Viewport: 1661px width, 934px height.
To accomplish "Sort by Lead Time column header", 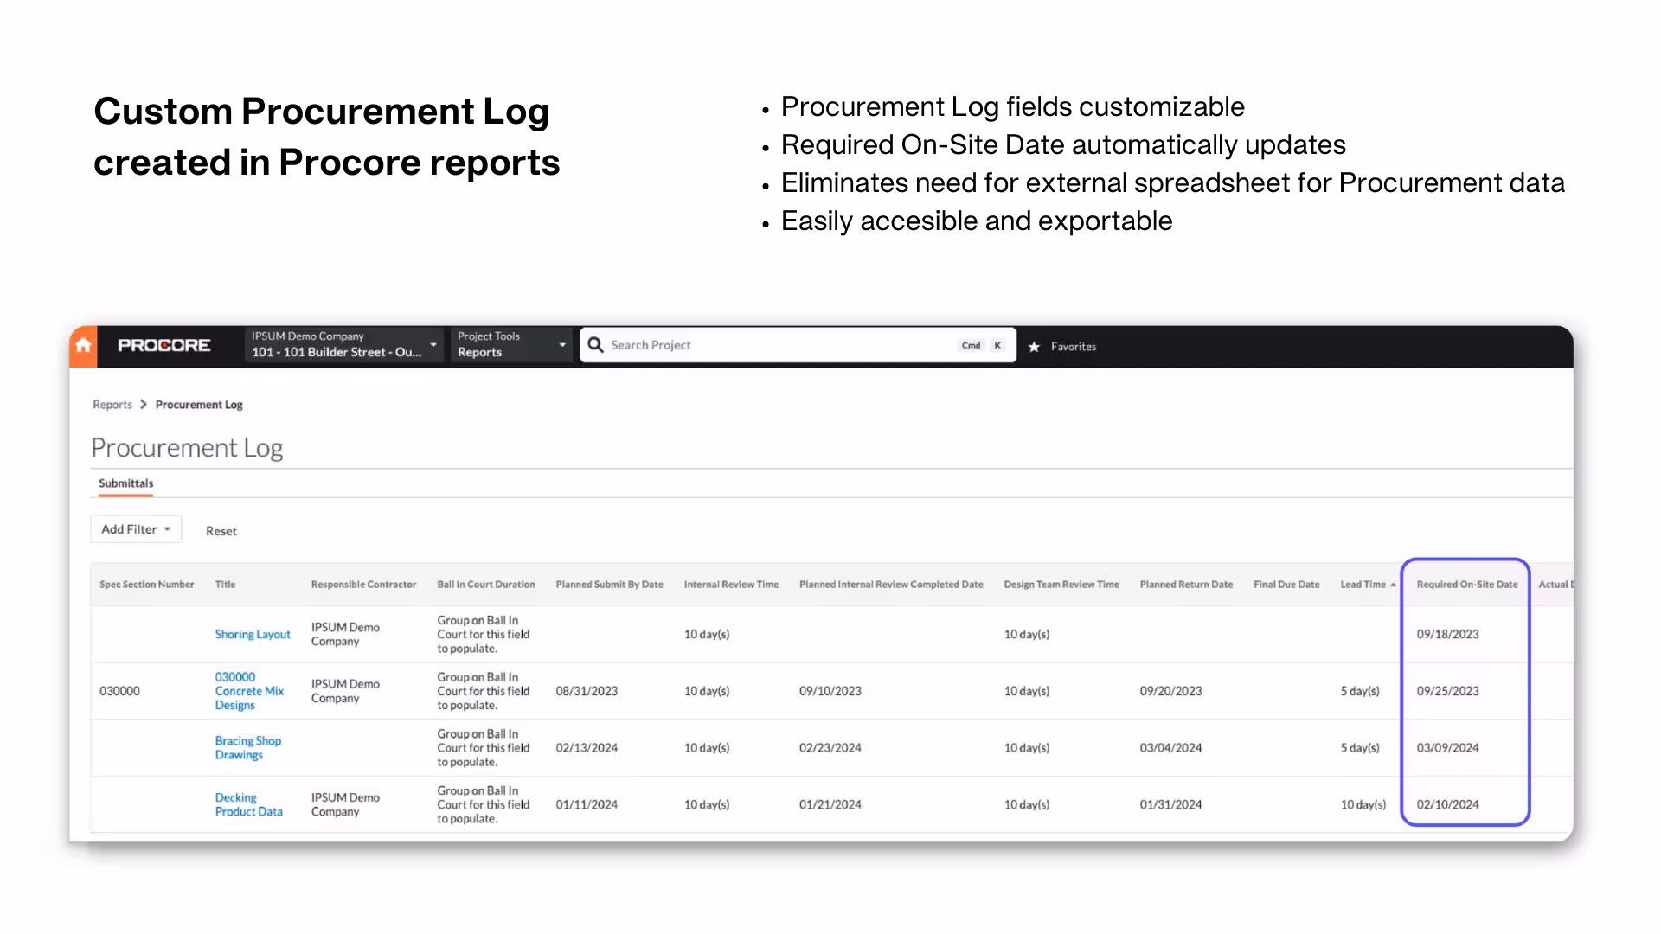I will click(x=1363, y=585).
